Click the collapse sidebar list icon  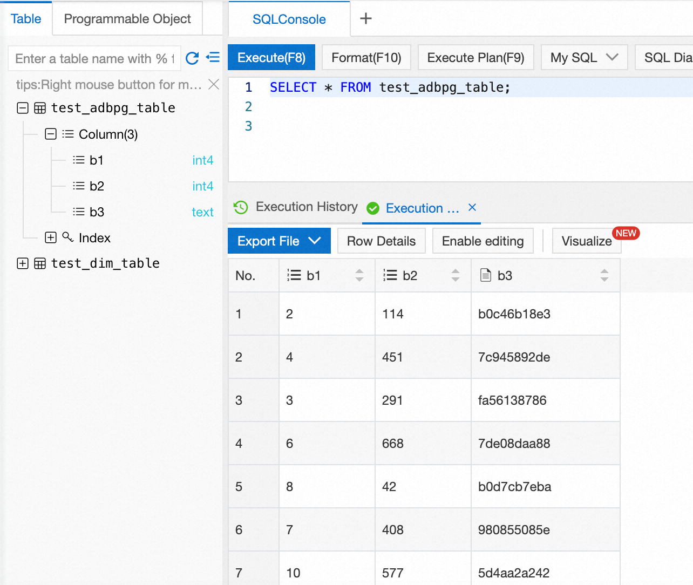(x=213, y=57)
